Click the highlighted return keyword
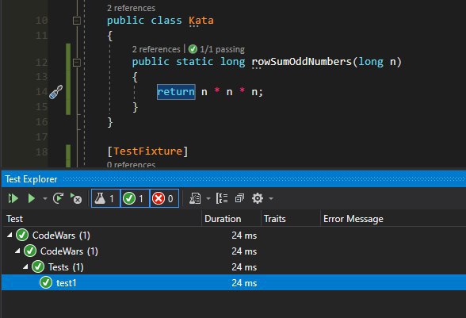Viewport: 466px width, 318px height. (x=176, y=92)
